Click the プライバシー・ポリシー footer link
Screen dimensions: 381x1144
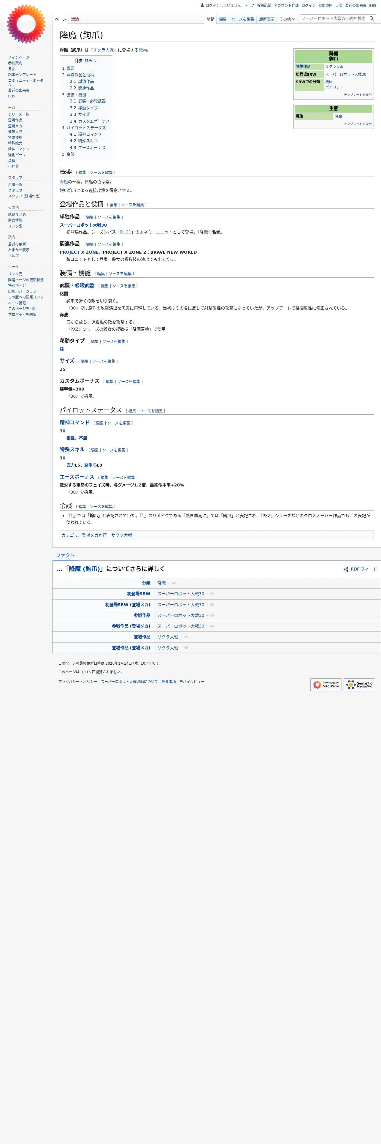(x=78, y=682)
